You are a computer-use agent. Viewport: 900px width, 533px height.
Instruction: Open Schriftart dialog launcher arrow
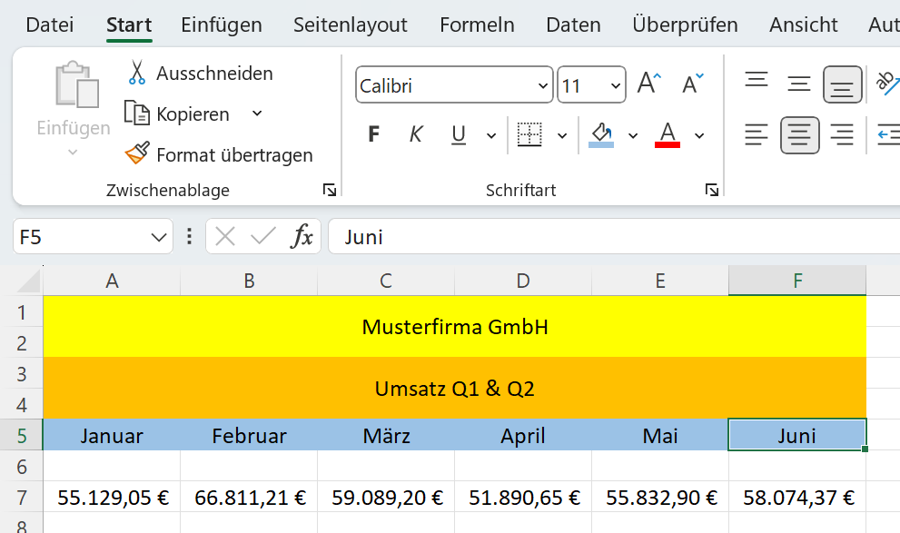(x=712, y=190)
